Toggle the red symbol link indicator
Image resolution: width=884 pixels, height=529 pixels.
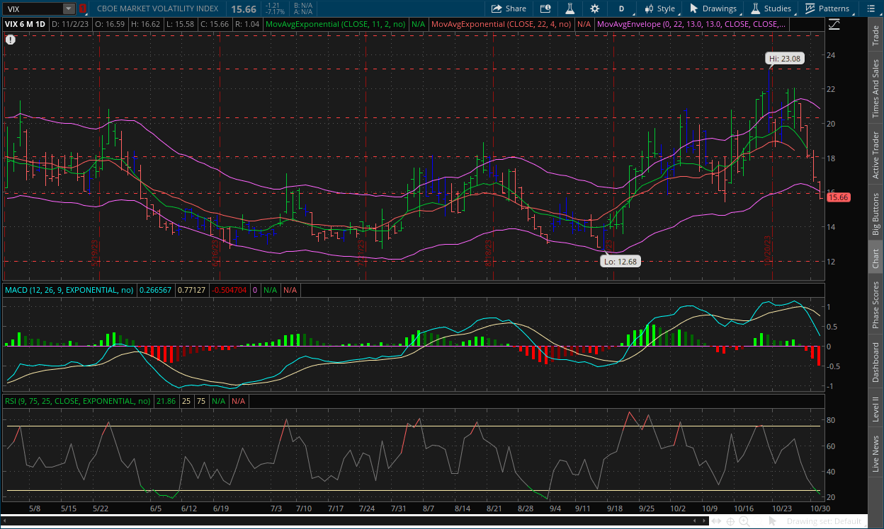[83, 8]
